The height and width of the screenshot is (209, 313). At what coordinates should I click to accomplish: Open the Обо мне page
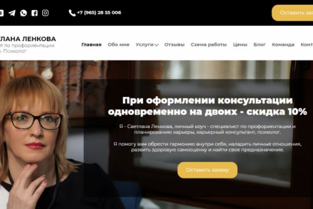[119, 44]
